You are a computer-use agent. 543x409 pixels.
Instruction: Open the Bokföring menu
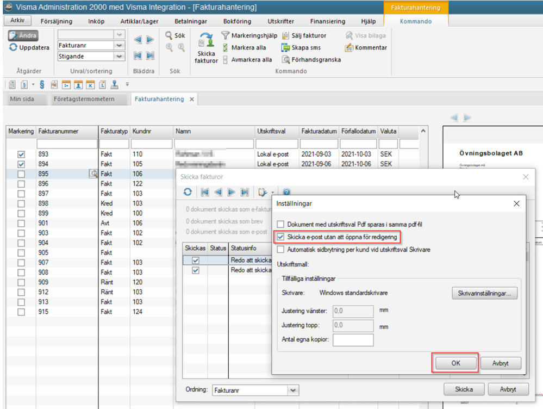[237, 22]
